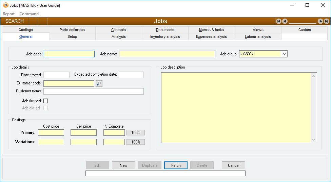331x182 pixels.
Task: Click the record position slider in header
Action: [x=302, y=22]
